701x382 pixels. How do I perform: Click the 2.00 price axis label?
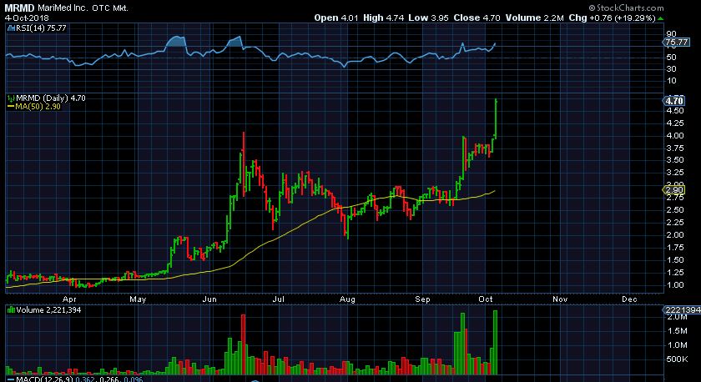[x=675, y=235]
